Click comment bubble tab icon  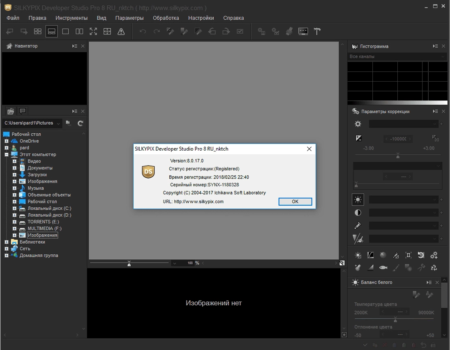click(22, 111)
